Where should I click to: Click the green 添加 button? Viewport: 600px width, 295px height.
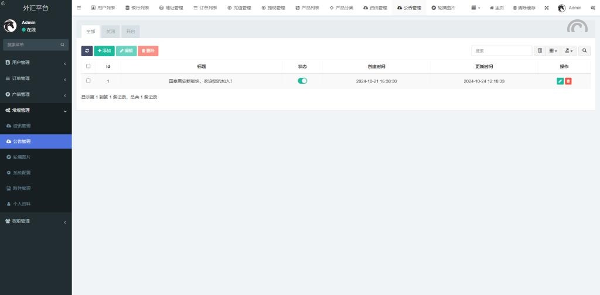(104, 51)
